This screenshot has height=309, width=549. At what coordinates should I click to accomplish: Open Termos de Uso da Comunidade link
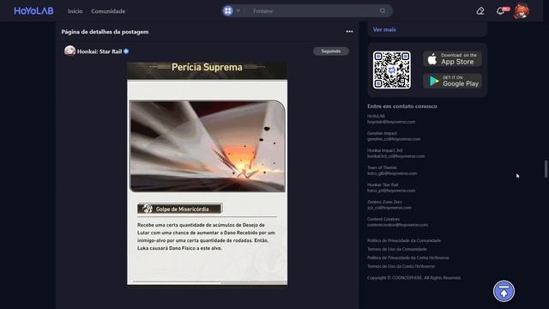pyautogui.click(x=396, y=249)
